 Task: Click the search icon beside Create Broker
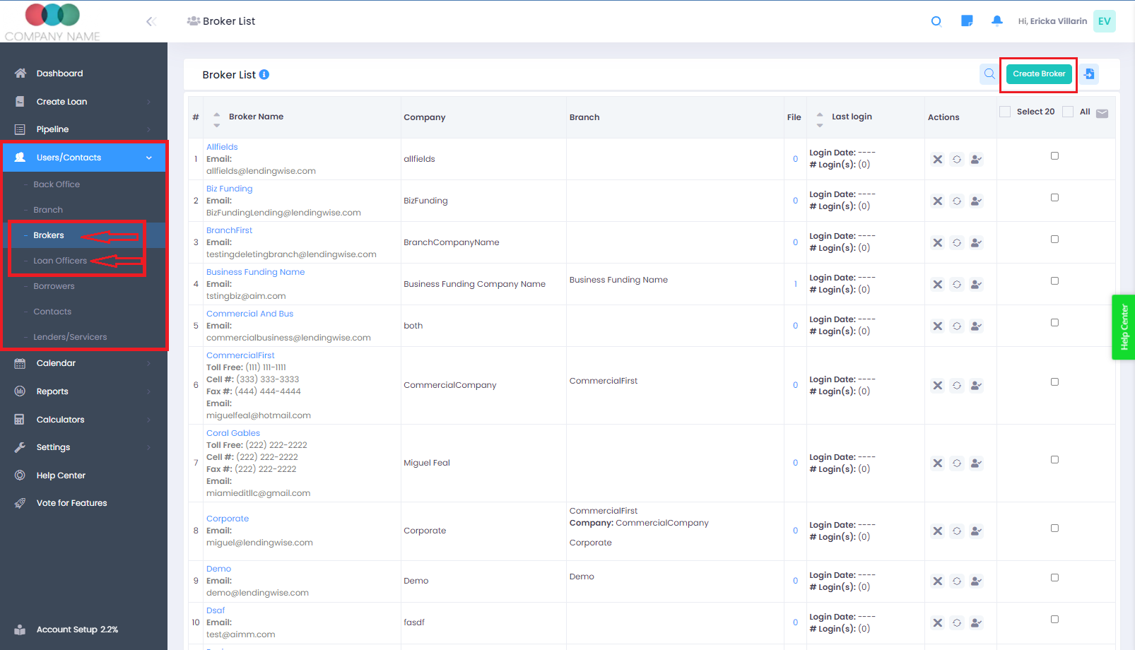pyautogui.click(x=989, y=74)
